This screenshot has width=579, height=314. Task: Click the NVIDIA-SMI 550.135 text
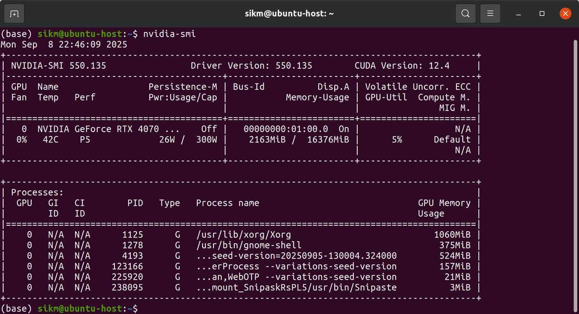tap(59, 66)
